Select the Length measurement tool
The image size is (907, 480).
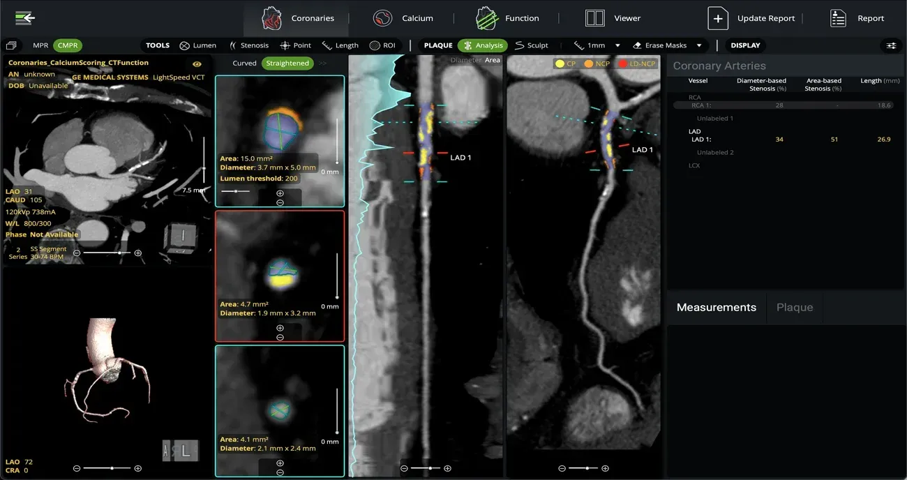click(x=340, y=45)
